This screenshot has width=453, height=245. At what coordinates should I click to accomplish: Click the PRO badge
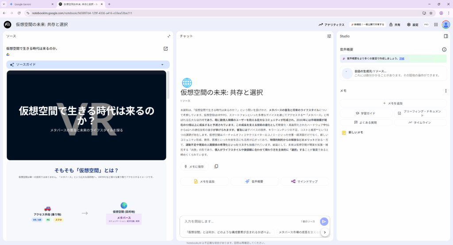click(x=426, y=25)
